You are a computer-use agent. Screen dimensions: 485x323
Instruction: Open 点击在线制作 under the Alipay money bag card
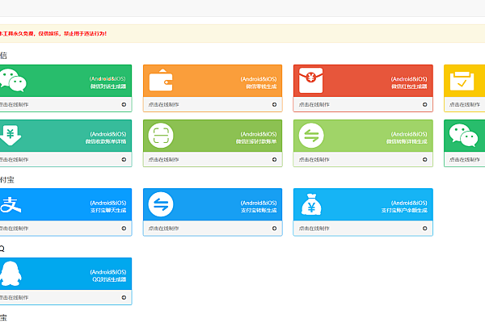(x=314, y=229)
